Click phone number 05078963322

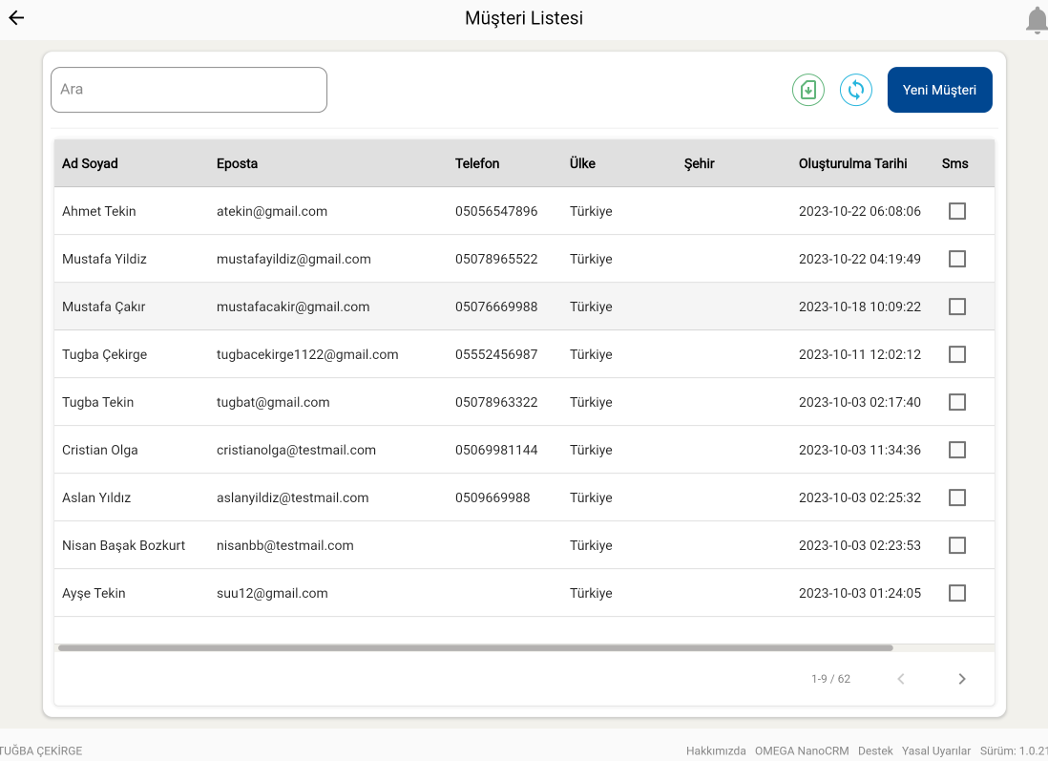[496, 402]
